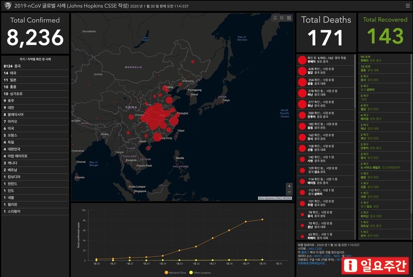Click the map bookmarks icon

(275, 18)
